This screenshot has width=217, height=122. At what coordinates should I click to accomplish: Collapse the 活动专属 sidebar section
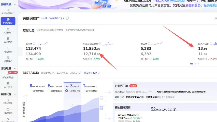click(15, 69)
